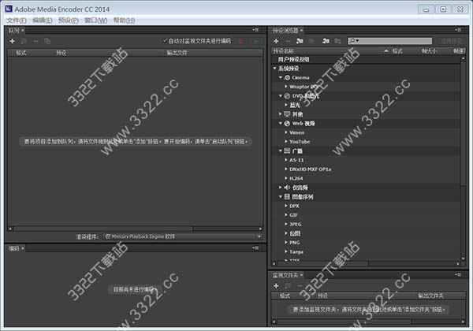
Task: Select the 队列 panel tab
Action: (13, 30)
